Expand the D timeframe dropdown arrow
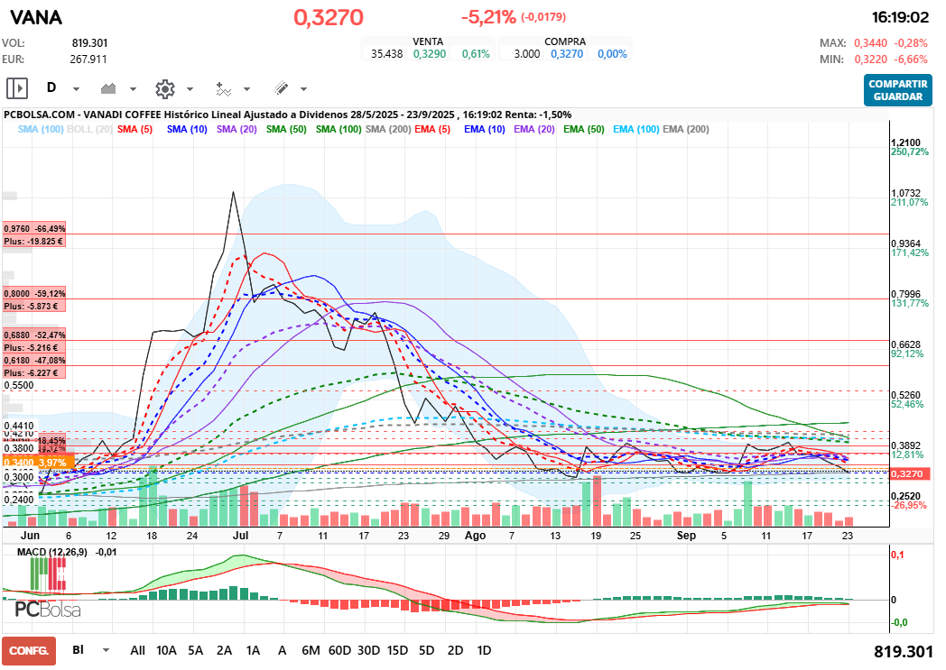The image size is (946, 670). click(x=76, y=89)
